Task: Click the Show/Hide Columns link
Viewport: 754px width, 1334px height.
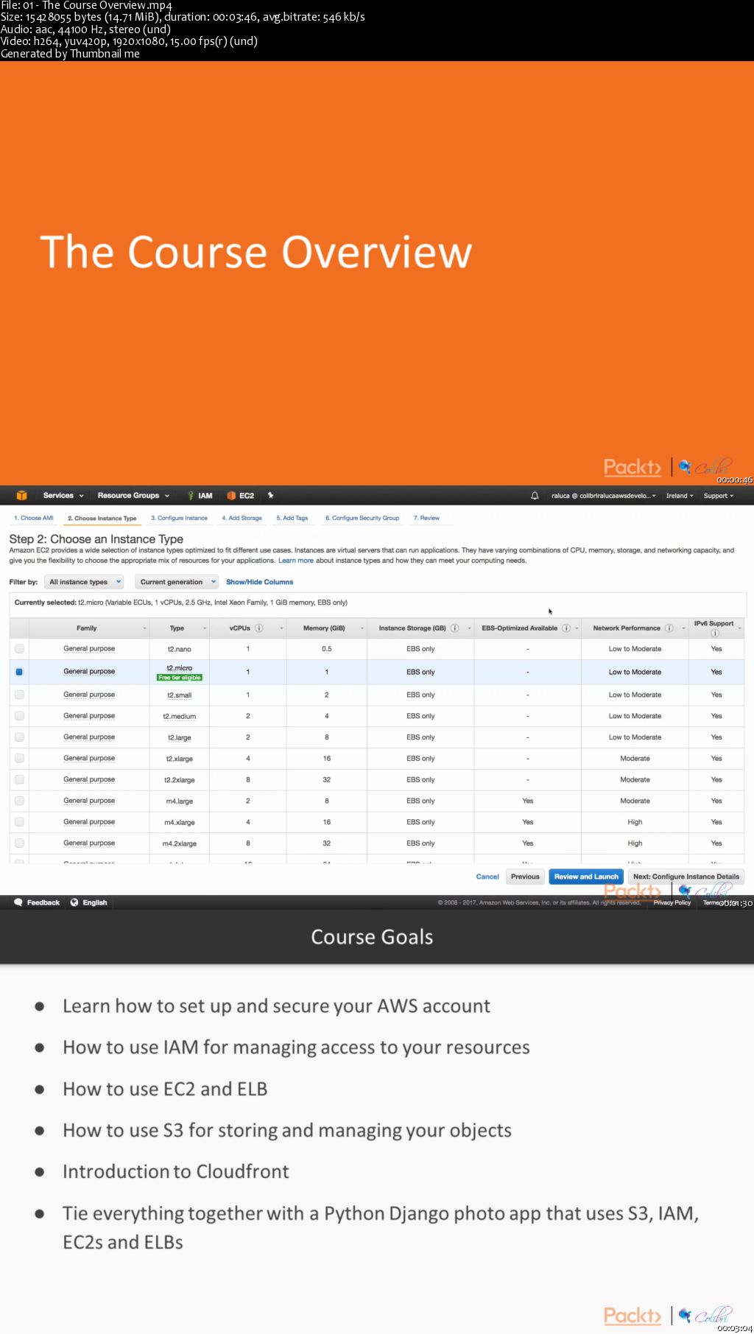Action: click(259, 582)
